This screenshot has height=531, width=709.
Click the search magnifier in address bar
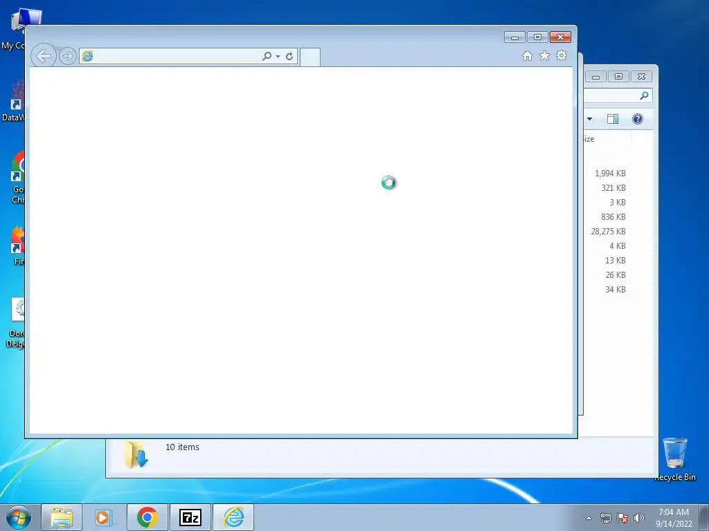point(267,56)
